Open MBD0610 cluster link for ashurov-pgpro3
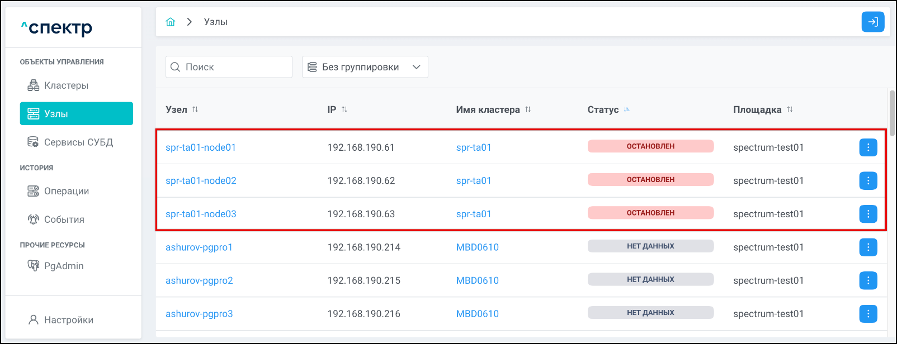897x344 pixels. point(477,314)
